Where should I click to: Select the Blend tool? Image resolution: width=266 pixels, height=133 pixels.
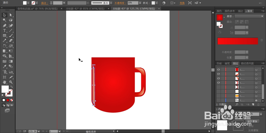click(x=11, y=66)
